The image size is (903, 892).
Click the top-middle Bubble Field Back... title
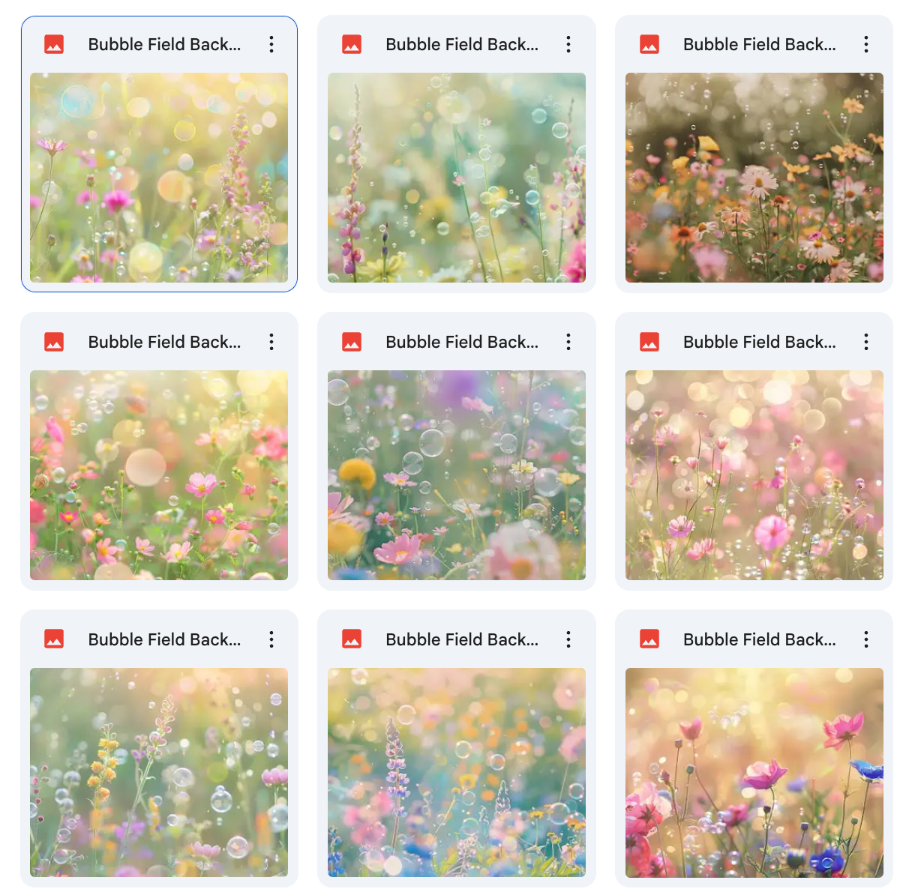[462, 44]
